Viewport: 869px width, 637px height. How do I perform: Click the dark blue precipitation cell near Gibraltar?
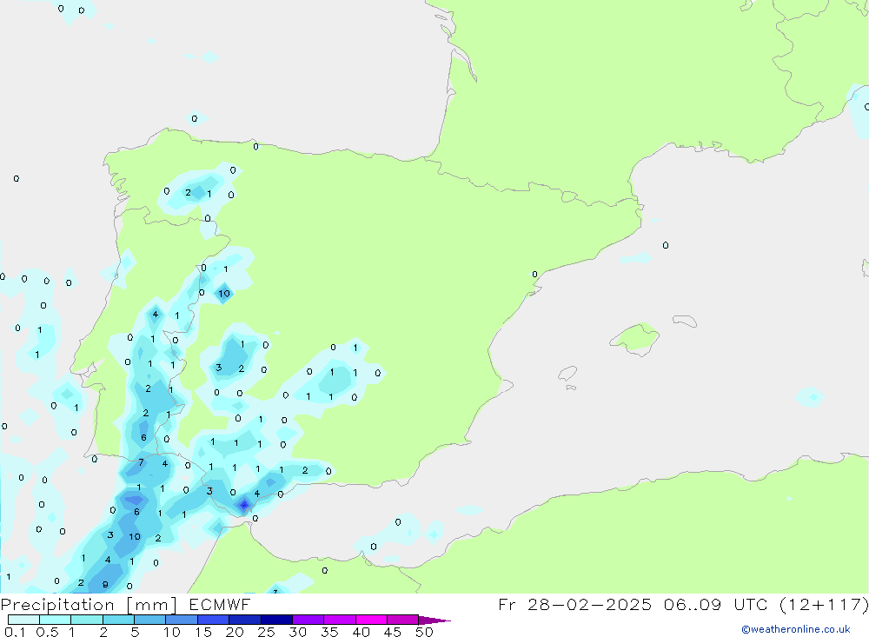coord(244,505)
